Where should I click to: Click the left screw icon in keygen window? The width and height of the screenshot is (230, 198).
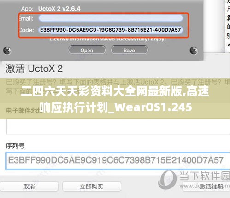click(x=7, y=51)
